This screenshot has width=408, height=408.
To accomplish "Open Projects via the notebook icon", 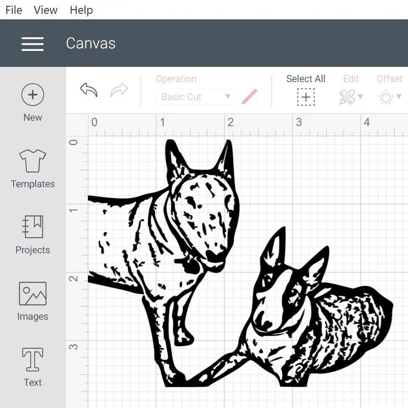I will coord(33,227).
